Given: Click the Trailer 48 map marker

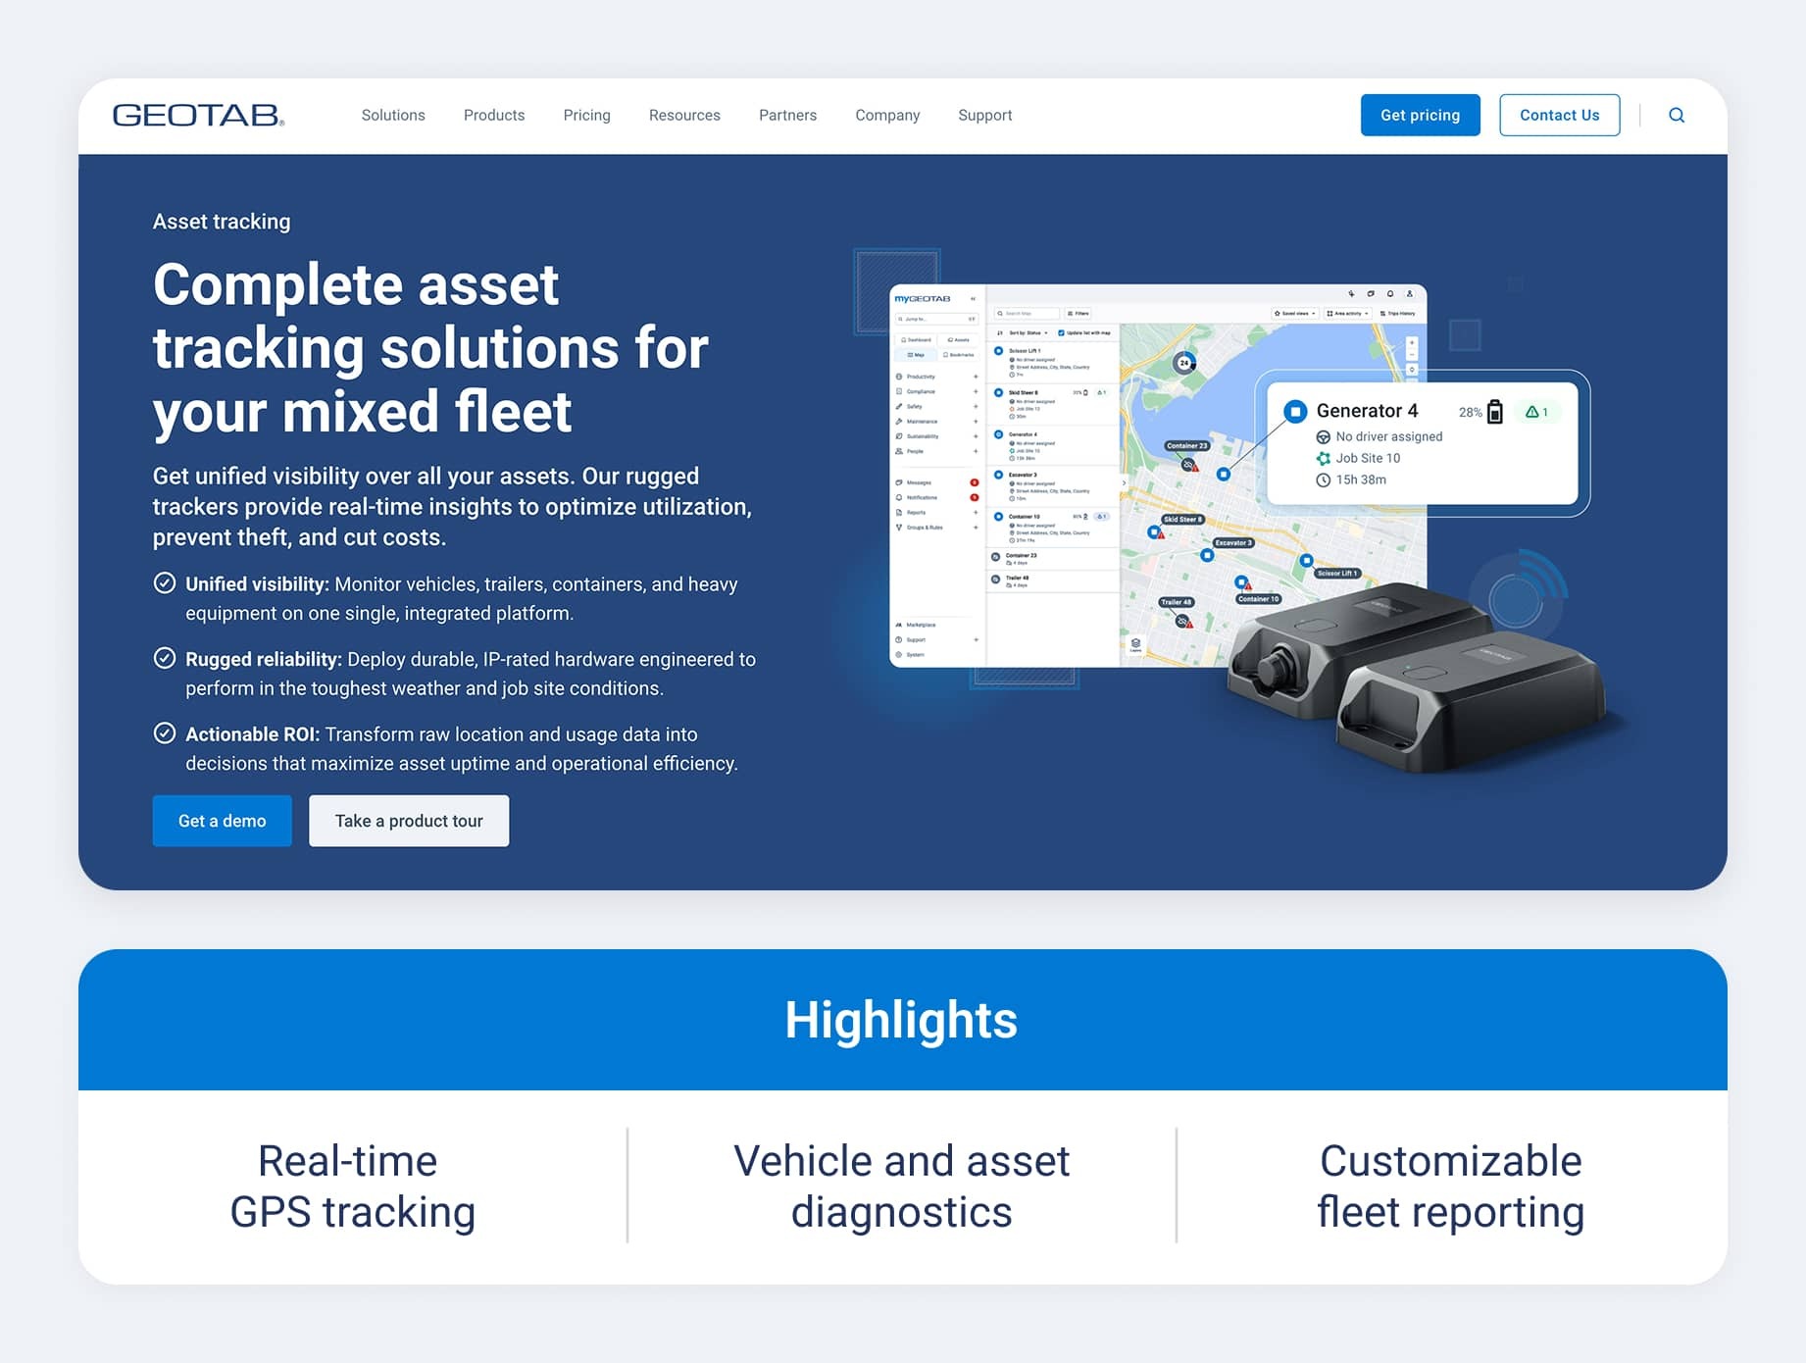Looking at the screenshot, I should pos(1183,621).
